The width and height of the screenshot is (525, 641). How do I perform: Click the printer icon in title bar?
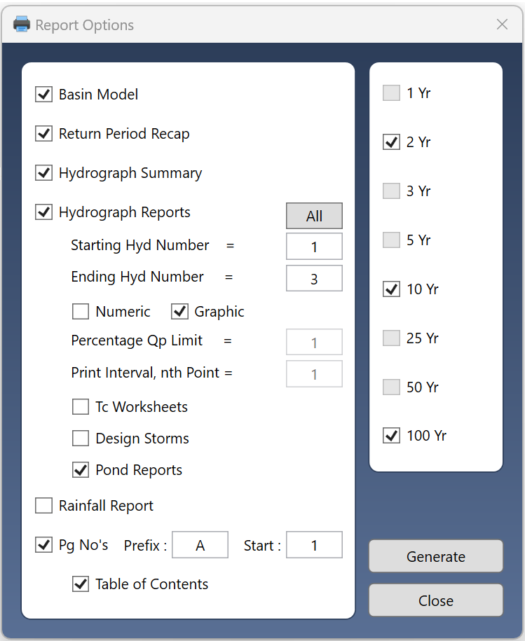[x=22, y=25]
